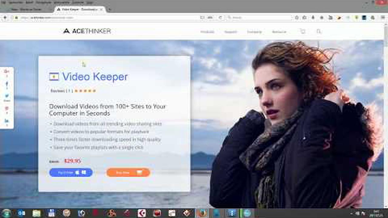388x218 pixels.
Task: Open the shopping cart icon in the site header
Action: pyautogui.click(x=303, y=31)
